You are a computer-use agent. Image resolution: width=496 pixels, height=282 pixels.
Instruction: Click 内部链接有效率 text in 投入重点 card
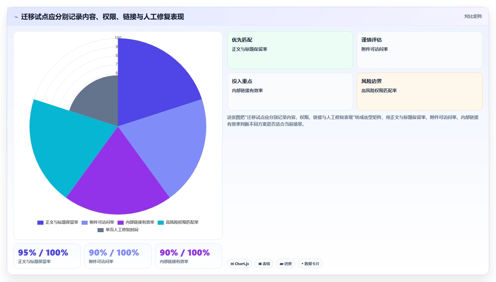247,90
